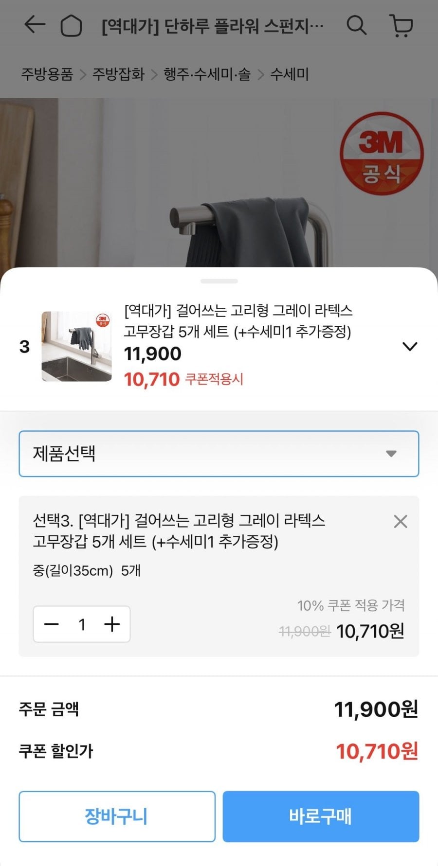This screenshot has height=866, width=438.
Task: Add item via 장바구니 button
Action: pos(117,816)
